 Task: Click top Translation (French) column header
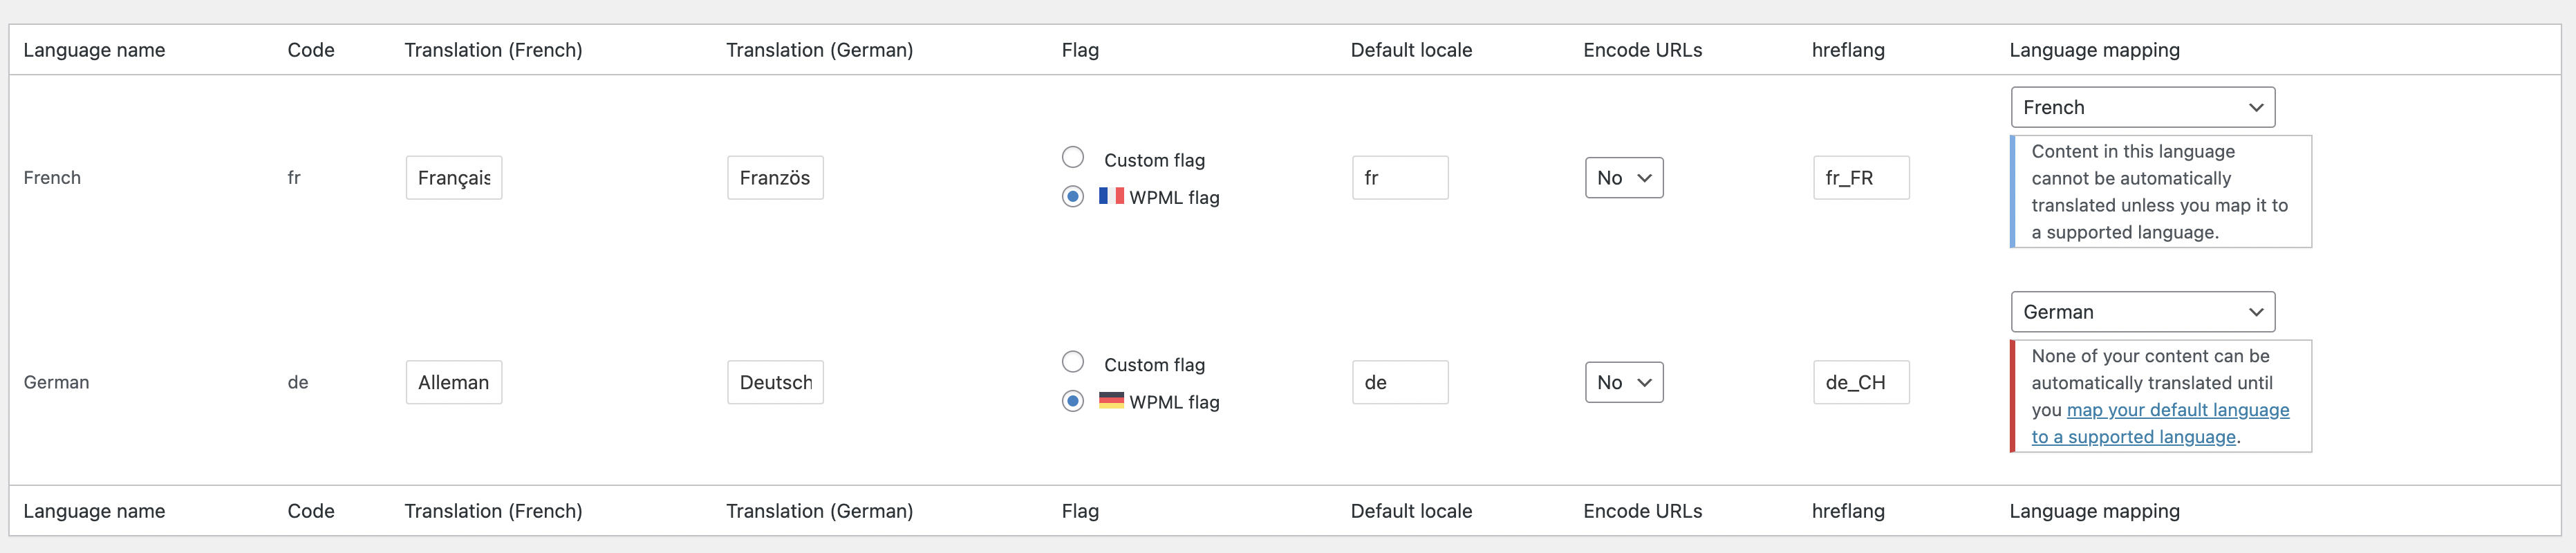pyautogui.click(x=493, y=50)
